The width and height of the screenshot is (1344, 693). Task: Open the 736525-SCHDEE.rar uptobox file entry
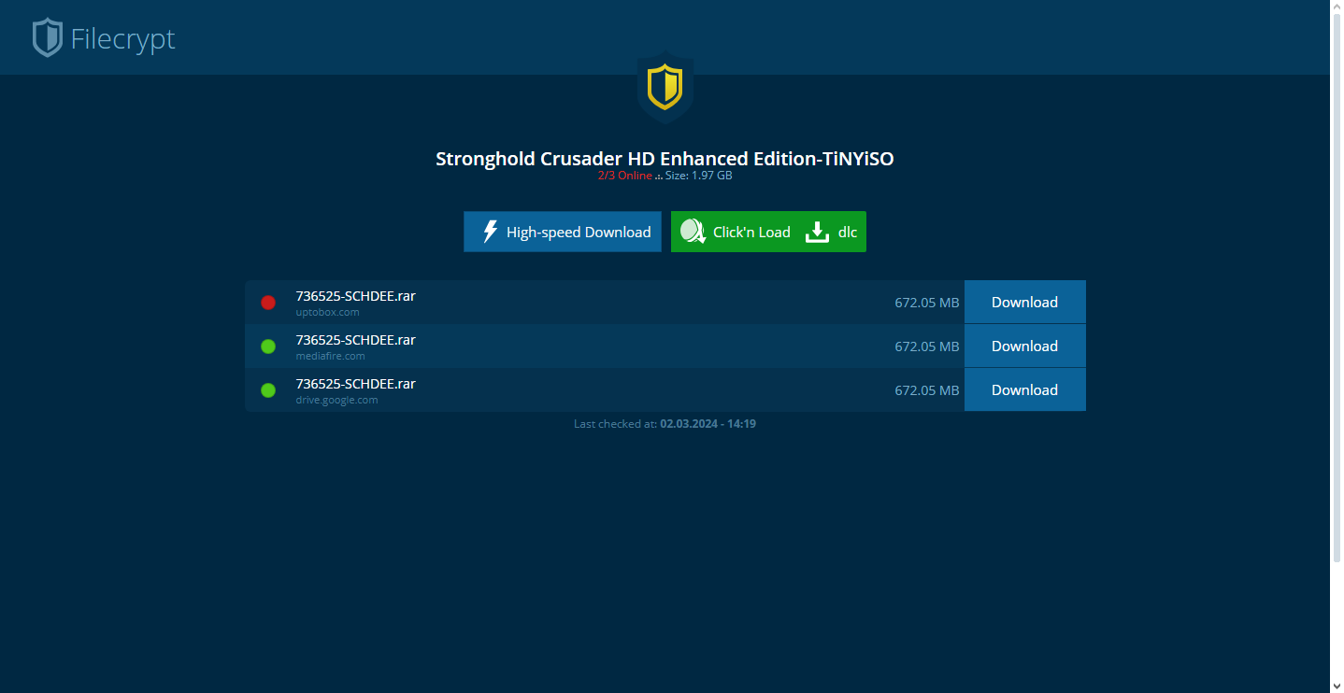[355, 295]
